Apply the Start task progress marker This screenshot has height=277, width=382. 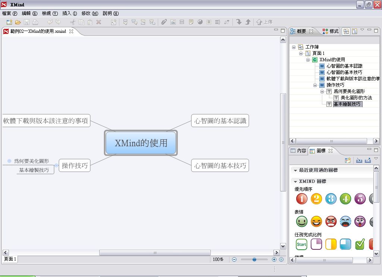[x=301, y=244]
